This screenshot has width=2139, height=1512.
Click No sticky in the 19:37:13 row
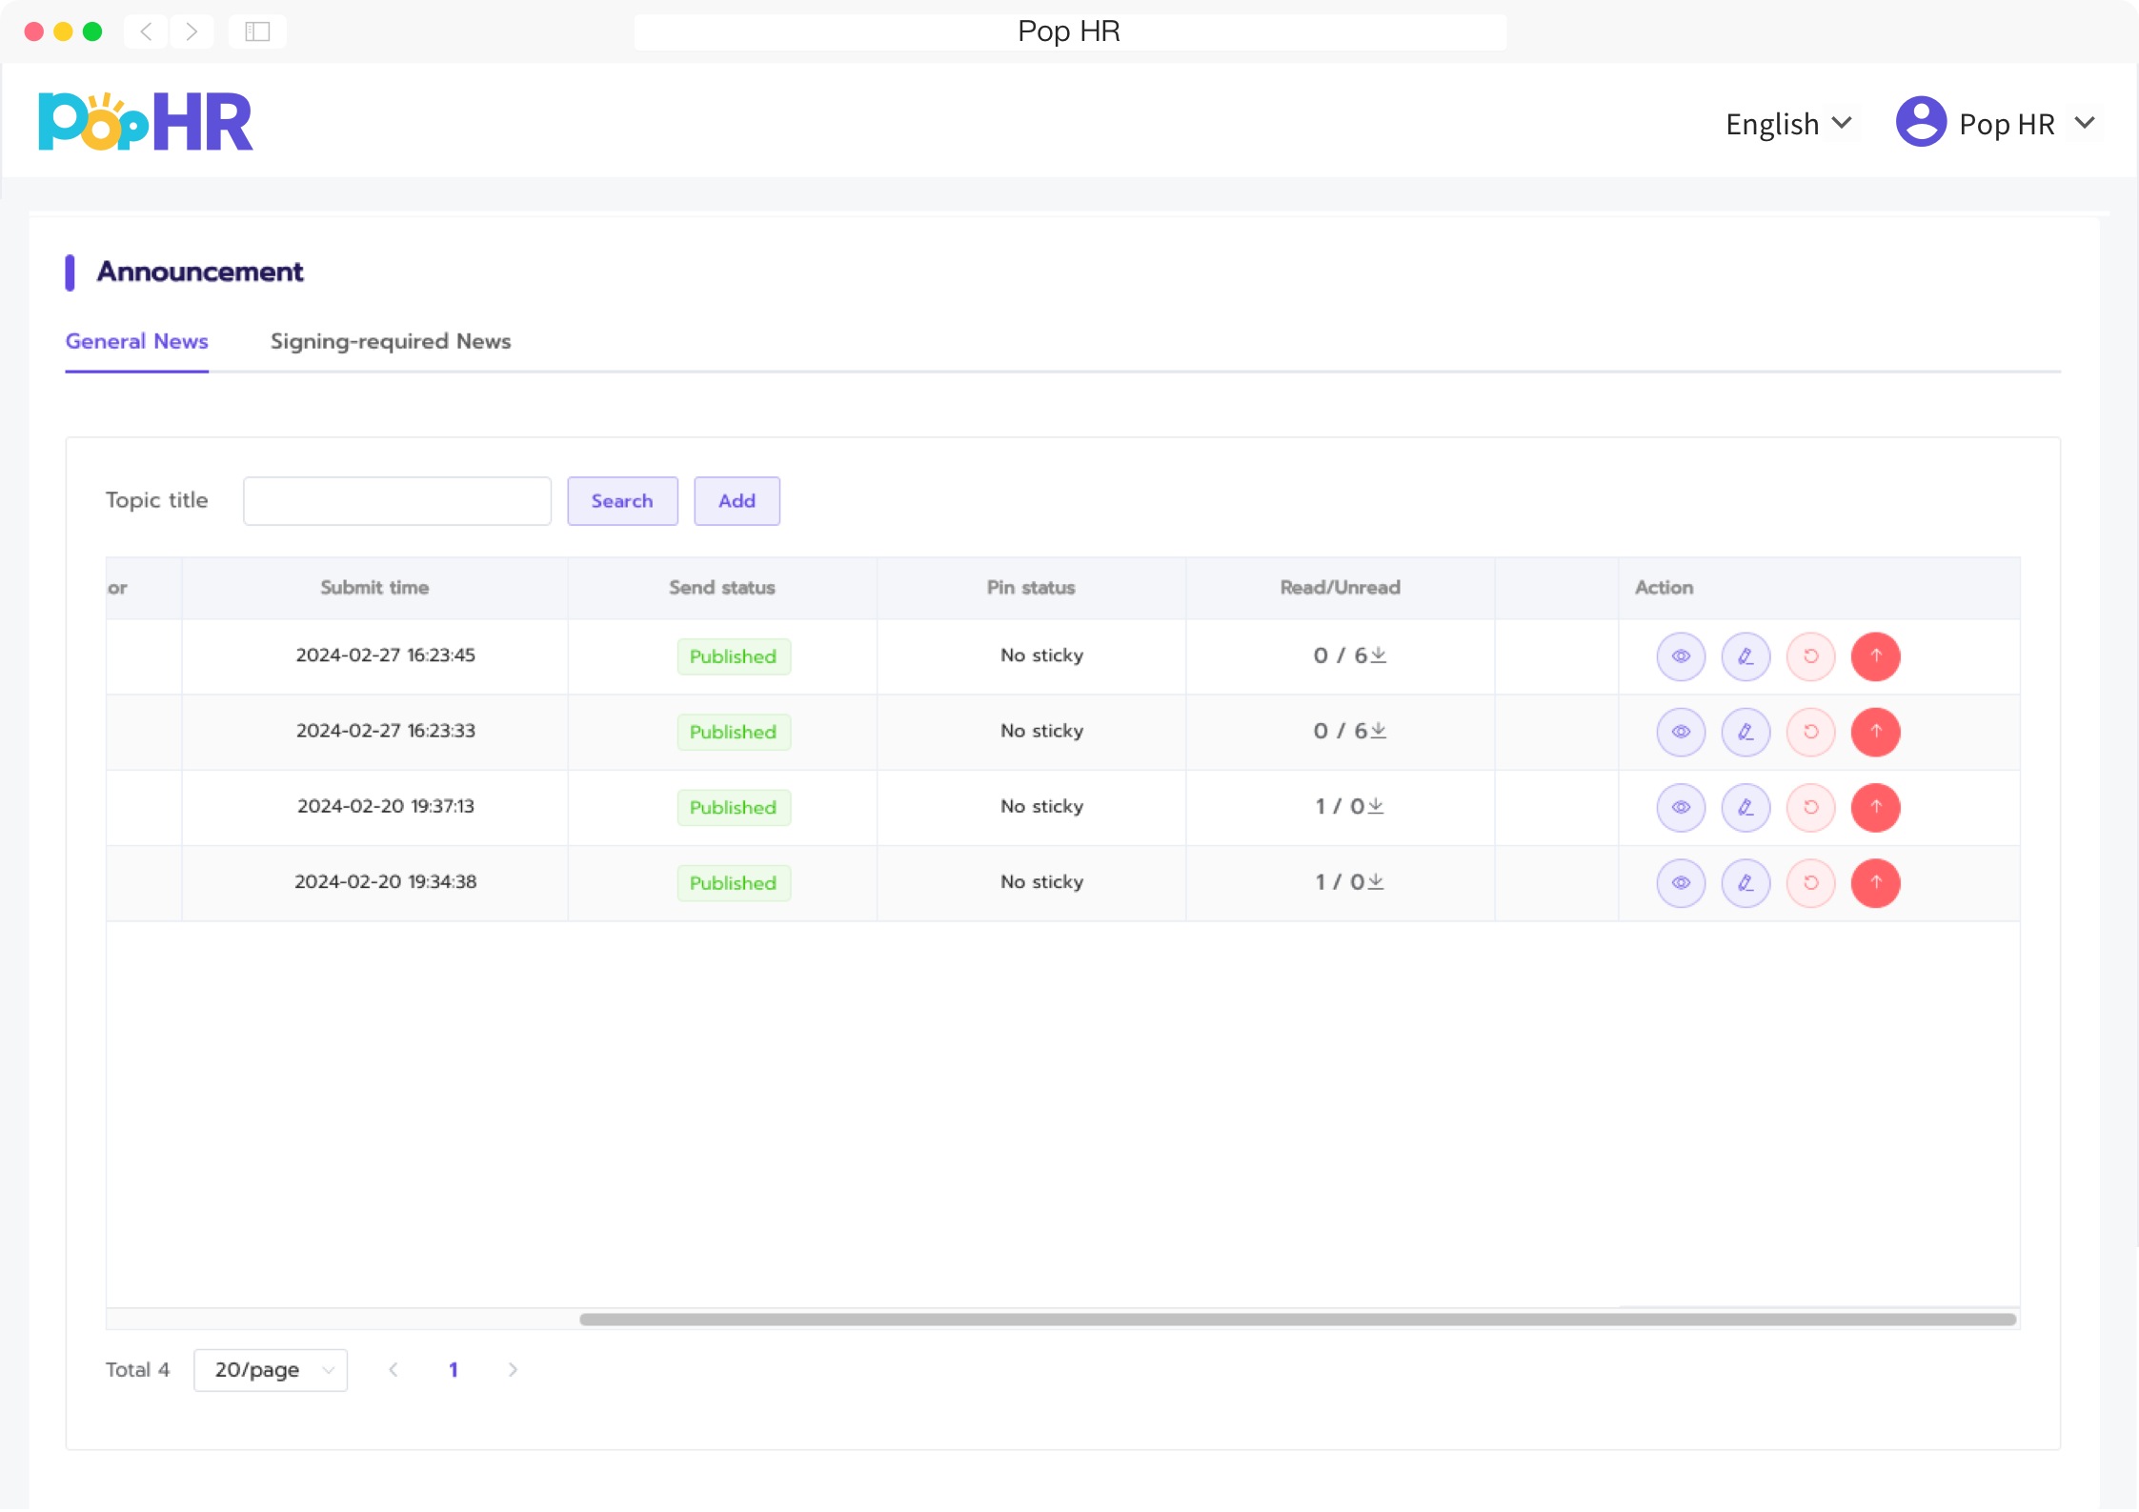pos(1041,806)
